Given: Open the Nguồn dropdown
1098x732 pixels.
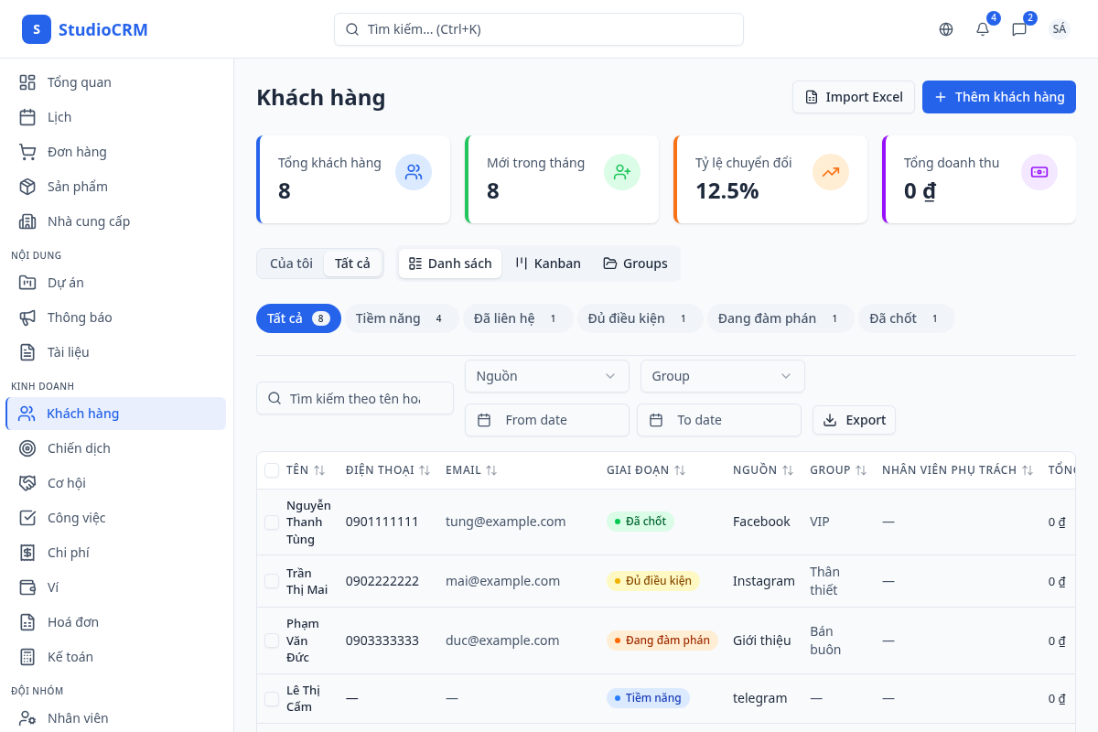Looking at the screenshot, I should (x=546, y=375).
